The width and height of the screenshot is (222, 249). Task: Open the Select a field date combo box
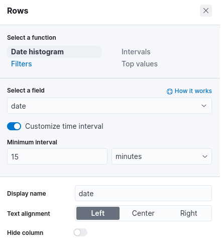[109, 106]
